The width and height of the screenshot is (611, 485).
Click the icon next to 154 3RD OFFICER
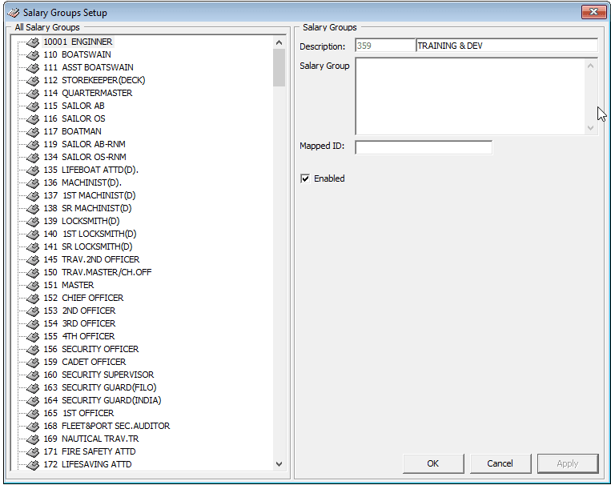click(33, 324)
